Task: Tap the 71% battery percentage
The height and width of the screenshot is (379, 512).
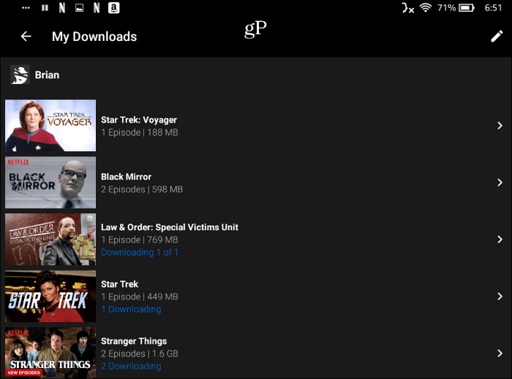Action: coord(446,7)
